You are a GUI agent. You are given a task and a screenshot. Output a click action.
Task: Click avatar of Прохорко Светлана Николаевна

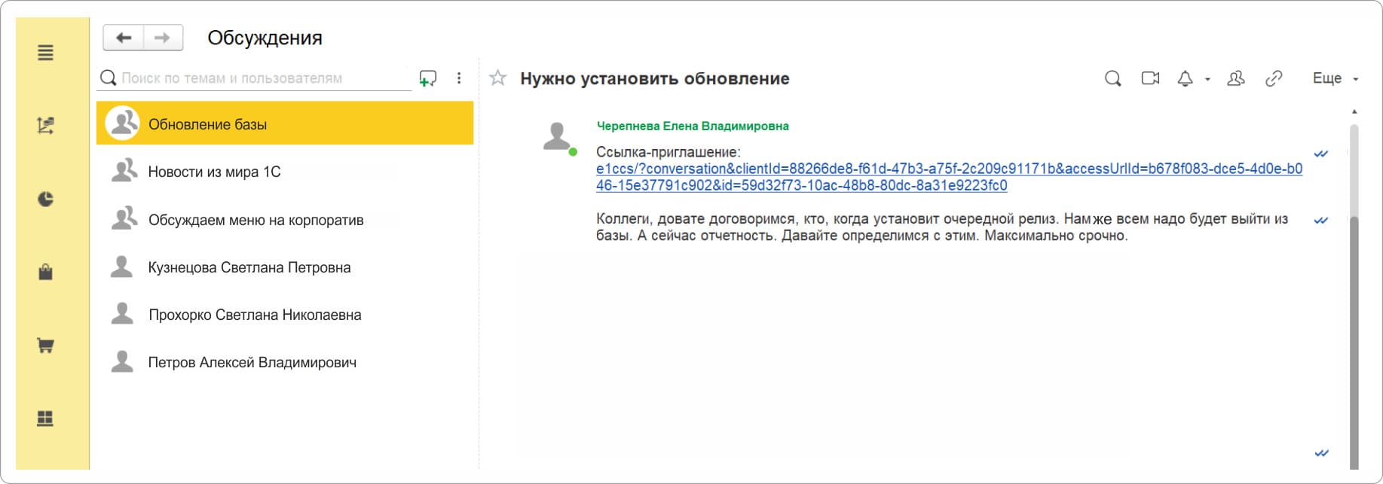[x=121, y=313]
